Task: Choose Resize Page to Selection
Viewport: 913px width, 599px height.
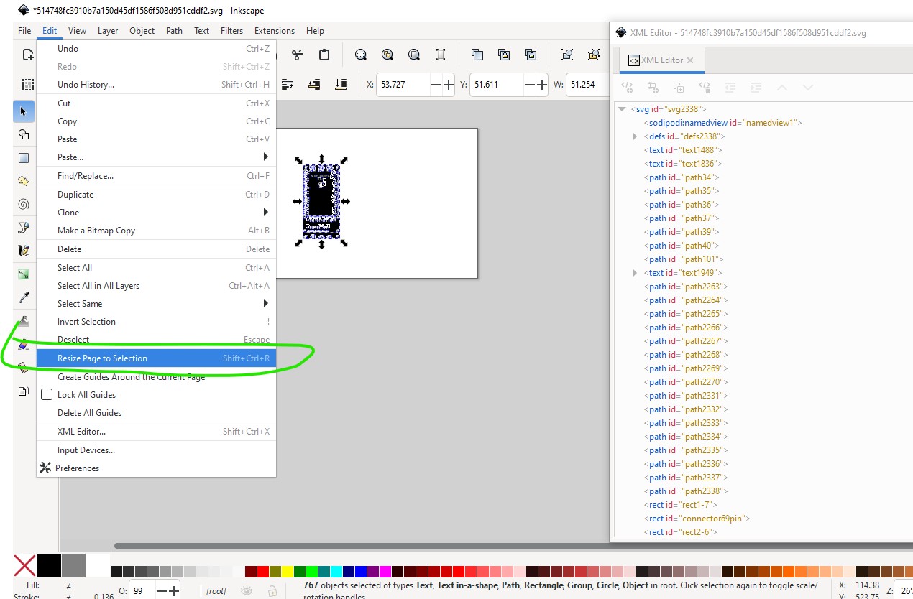Action: click(x=156, y=358)
